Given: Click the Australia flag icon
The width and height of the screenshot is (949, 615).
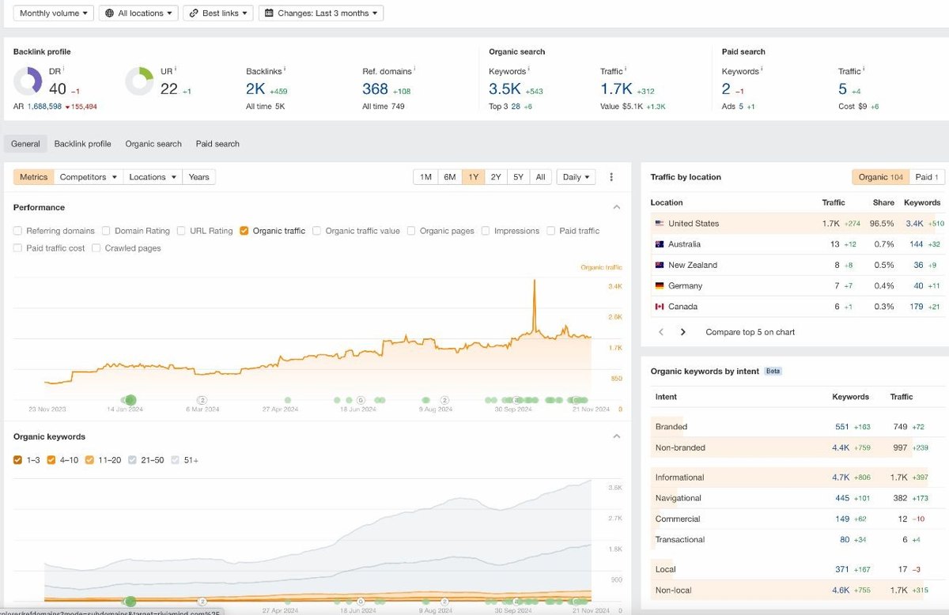Looking at the screenshot, I should tap(660, 244).
